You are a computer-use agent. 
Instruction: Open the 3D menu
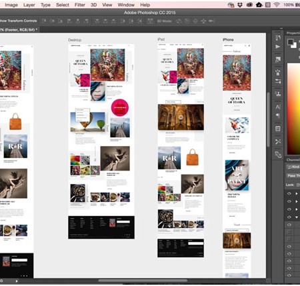(93, 5)
